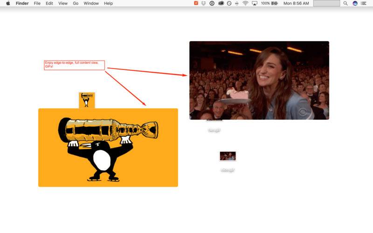The width and height of the screenshot is (373, 233).
Task: Click the circle outline status icon
Action: tap(229, 3)
